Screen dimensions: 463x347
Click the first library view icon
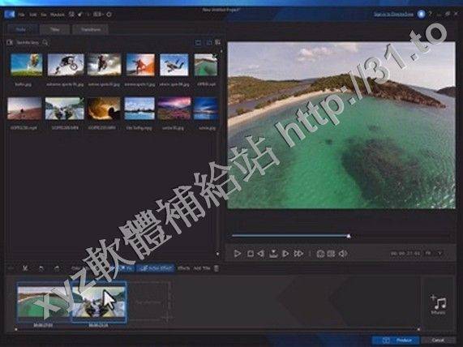pyautogui.click(x=198, y=43)
